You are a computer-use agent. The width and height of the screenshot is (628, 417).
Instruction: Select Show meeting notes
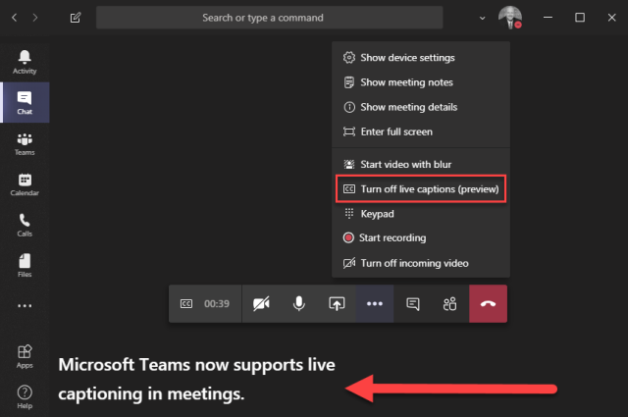pos(421,82)
